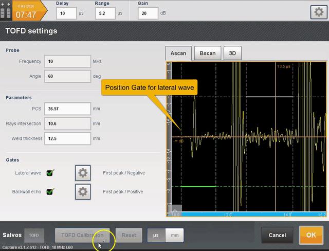Viewport: 329px width, 251px height.
Task: Disable the Lateral wave gate checkbox
Action: (50, 173)
